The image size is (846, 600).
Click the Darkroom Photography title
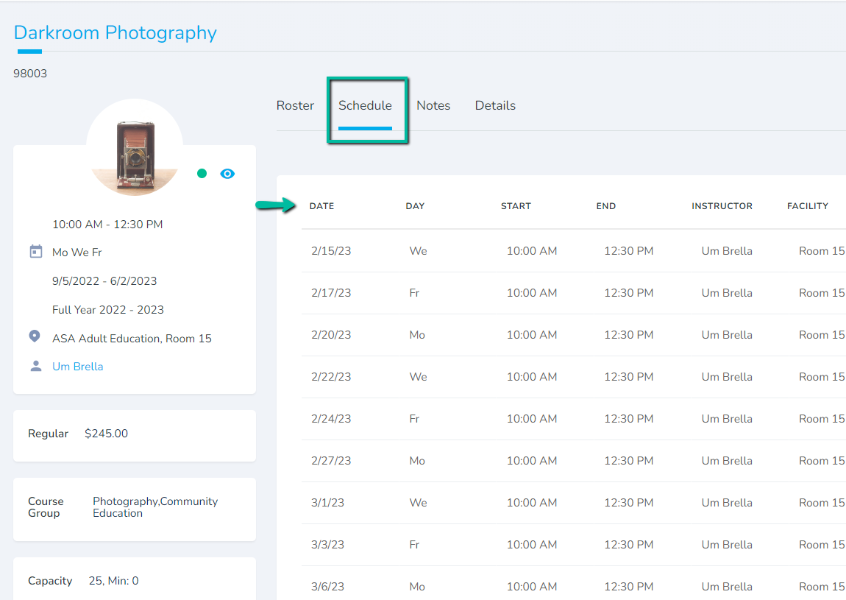[115, 32]
